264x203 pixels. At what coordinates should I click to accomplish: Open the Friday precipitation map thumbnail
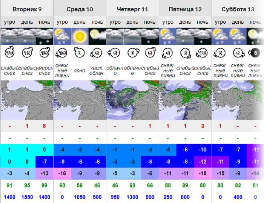185,100
